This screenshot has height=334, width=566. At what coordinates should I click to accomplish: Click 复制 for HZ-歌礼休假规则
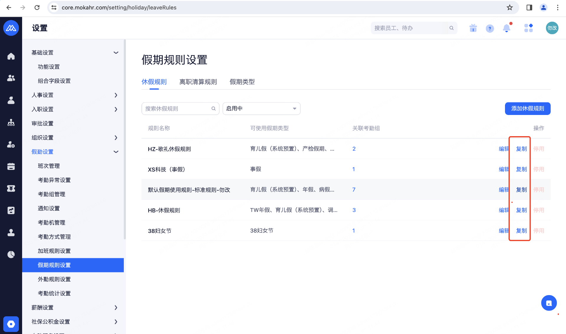coord(521,149)
